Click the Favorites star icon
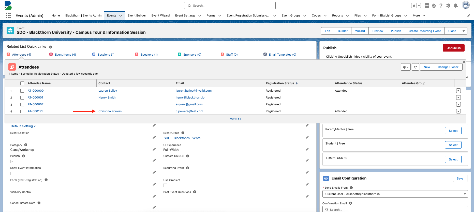This screenshot has width=474, height=212. 414,6
